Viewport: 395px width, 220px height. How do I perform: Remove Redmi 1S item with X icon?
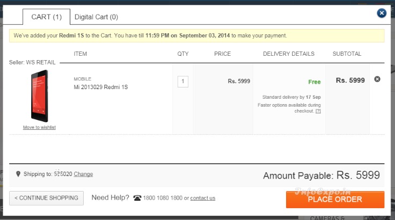pos(377,79)
